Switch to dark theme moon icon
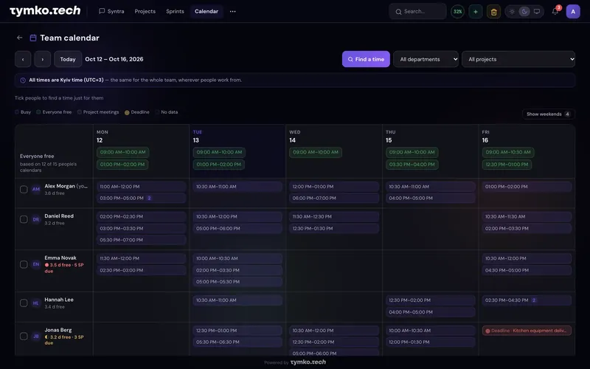Viewport: 590px width, 369px height. (524, 12)
